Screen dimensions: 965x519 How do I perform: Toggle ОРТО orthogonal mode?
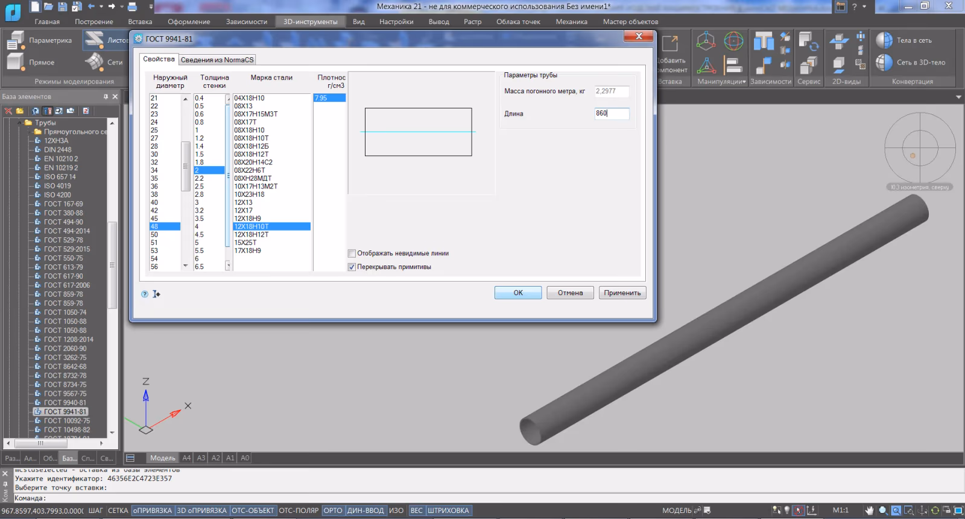point(333,511)
